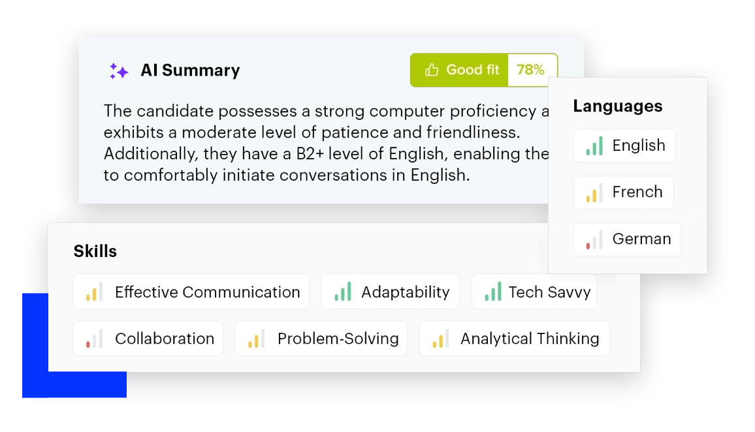The height and width of the screenshot is (432, 755).
Task: Click the German proficiency bar icon
Action: coord(594,239)
